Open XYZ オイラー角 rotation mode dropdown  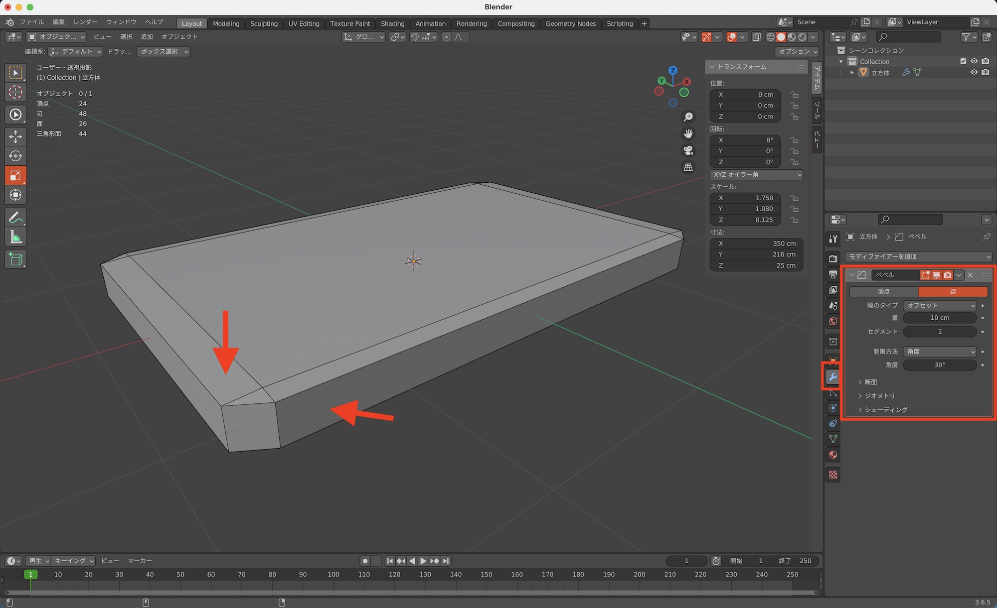[756, 175]
